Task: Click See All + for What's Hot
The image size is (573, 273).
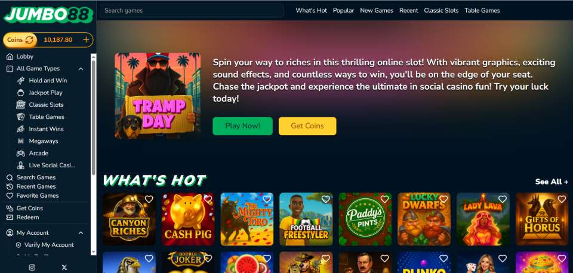Action: [x=552, y=182]
